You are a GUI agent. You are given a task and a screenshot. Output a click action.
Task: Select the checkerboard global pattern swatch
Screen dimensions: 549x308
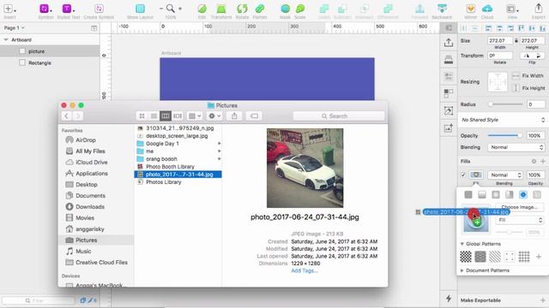466,257
